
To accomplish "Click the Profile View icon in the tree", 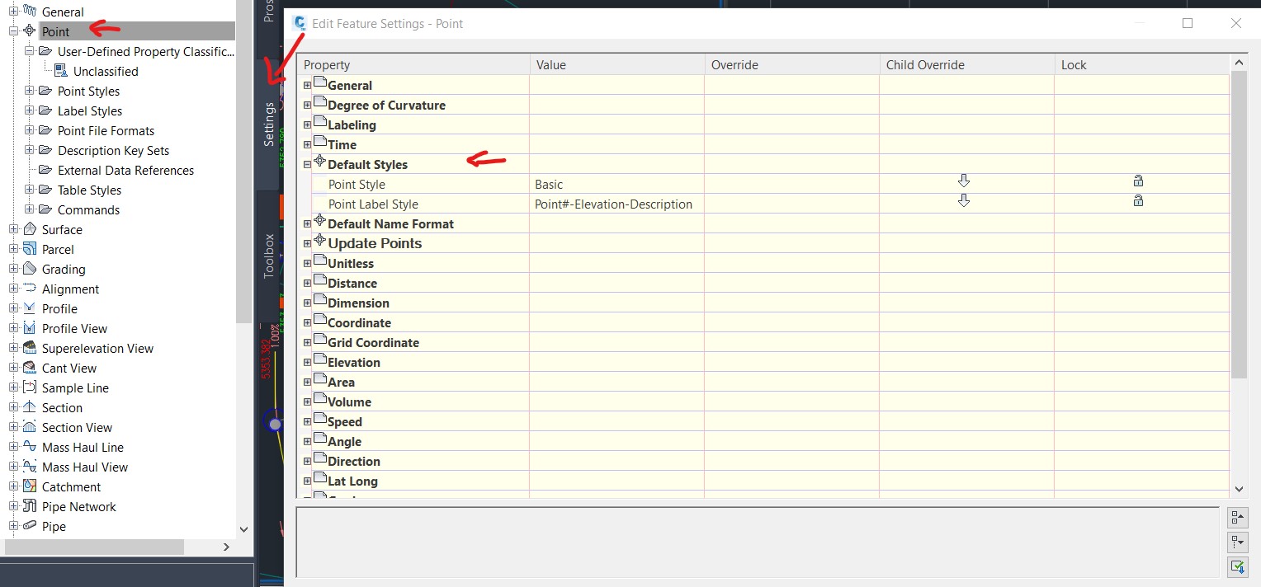I will (x=31, y=328).
